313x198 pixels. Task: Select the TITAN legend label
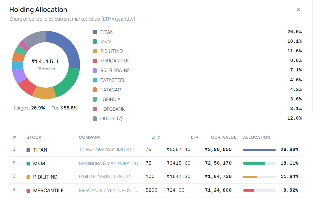pos(107,32)
